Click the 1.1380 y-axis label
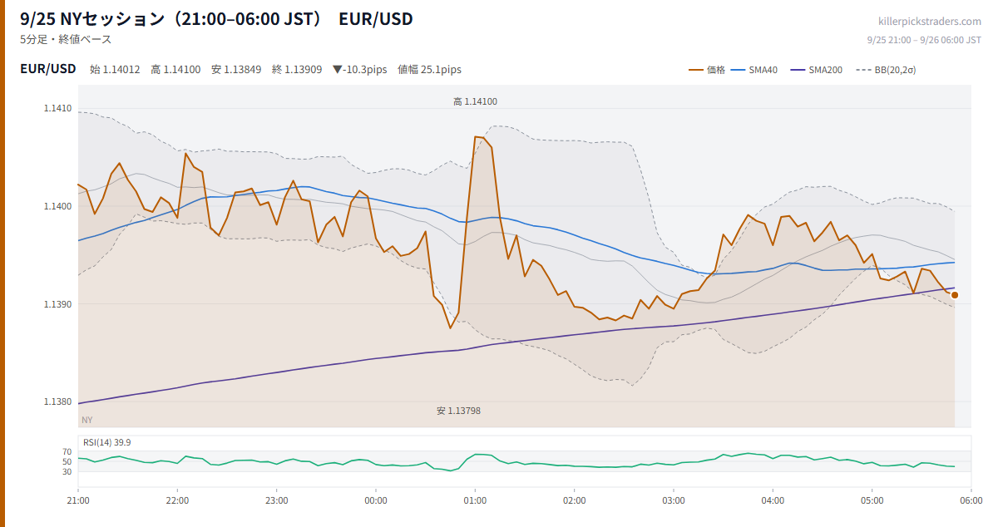998x527 pixels. pos(57,402)
